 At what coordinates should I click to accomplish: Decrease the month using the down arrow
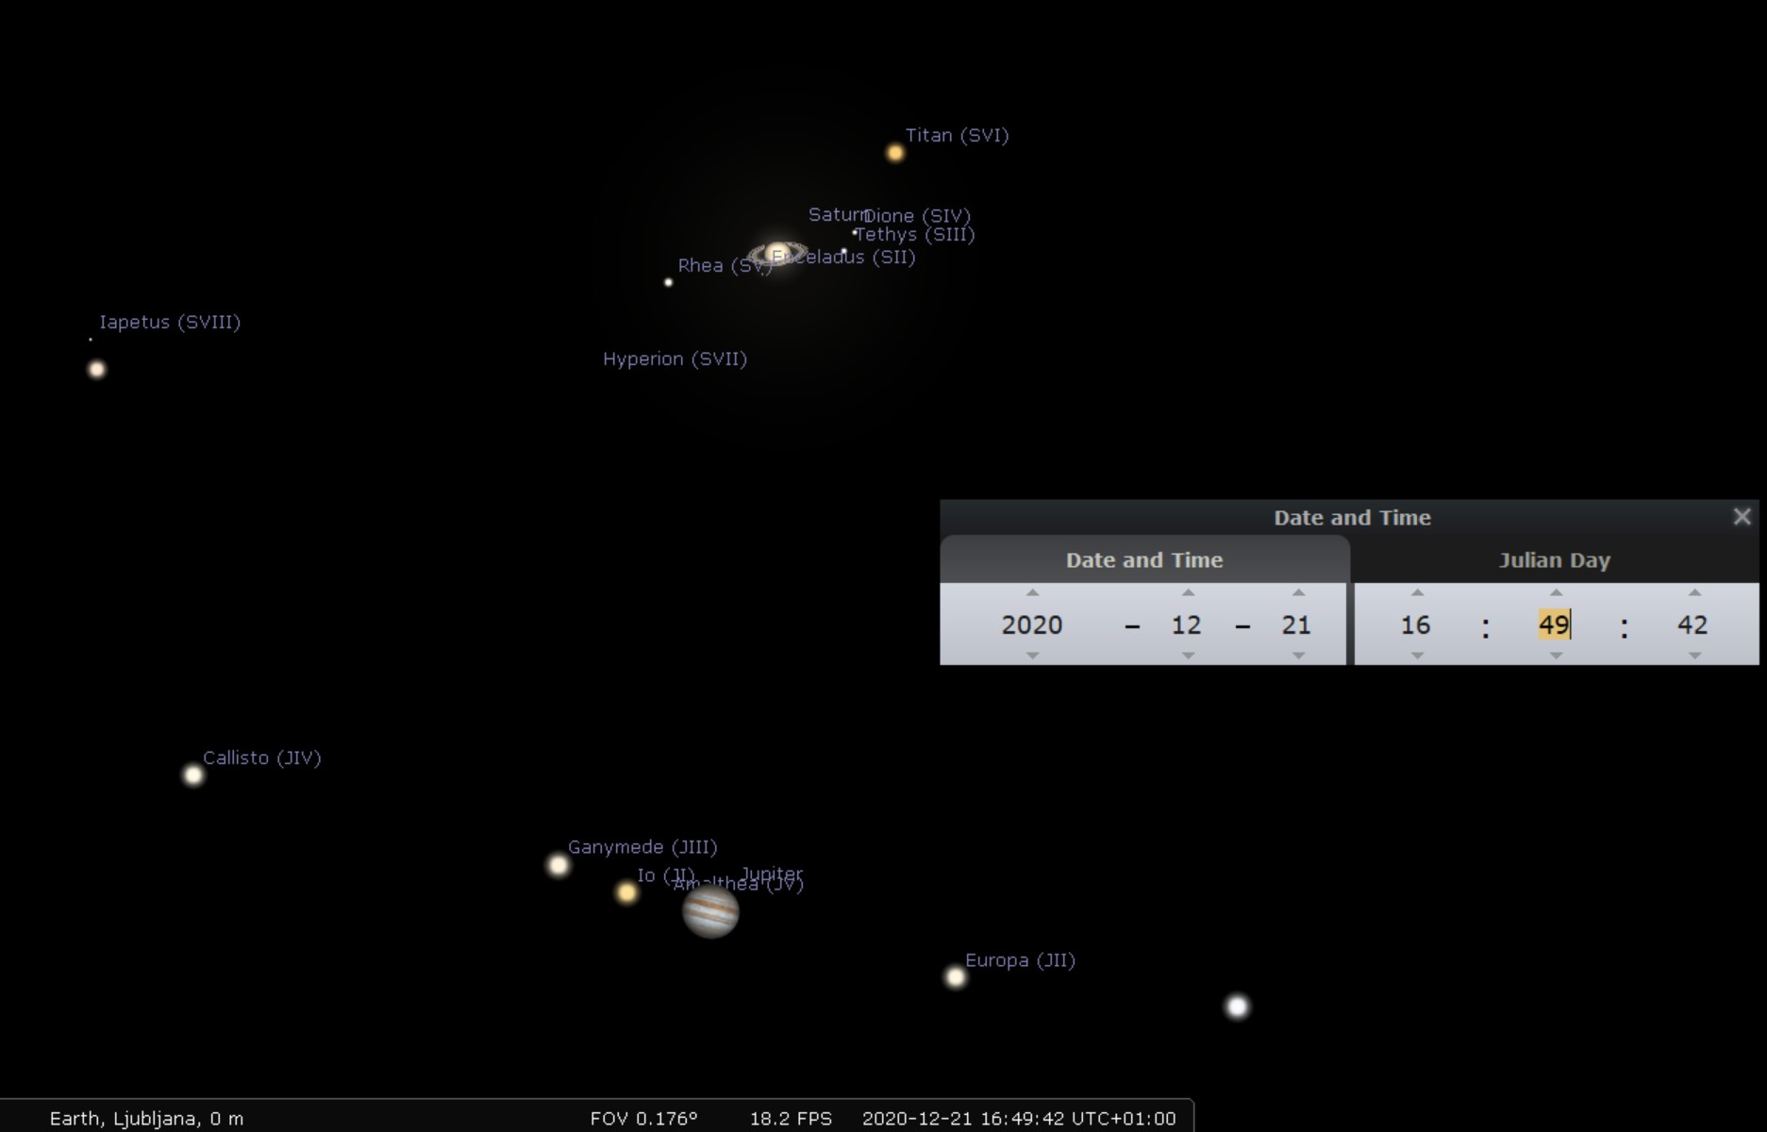[x=1188, y=655]
